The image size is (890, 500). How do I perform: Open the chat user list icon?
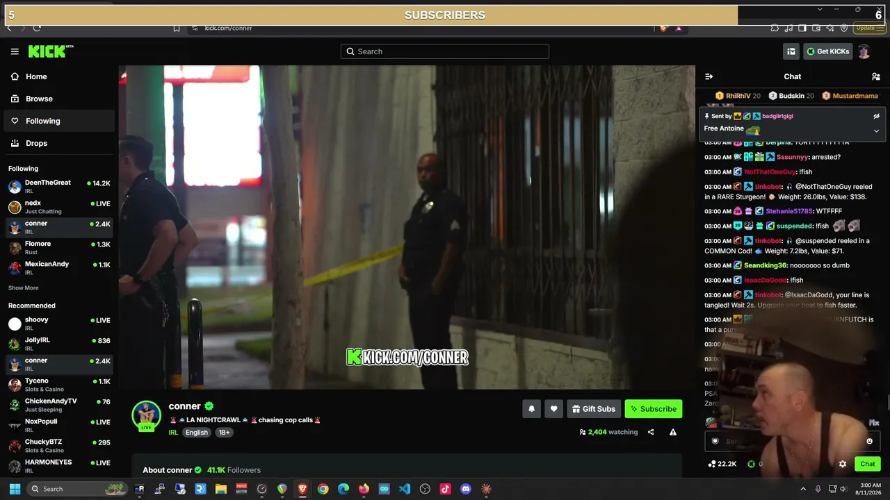pyautogui.click(x=876, y=76)
